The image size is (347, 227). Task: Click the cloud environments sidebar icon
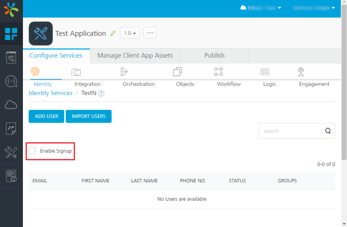(x=11, y=105)
